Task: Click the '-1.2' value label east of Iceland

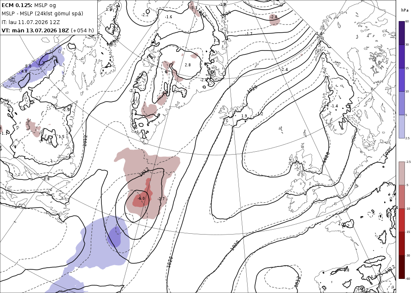Action: click(x=260, y=114)
